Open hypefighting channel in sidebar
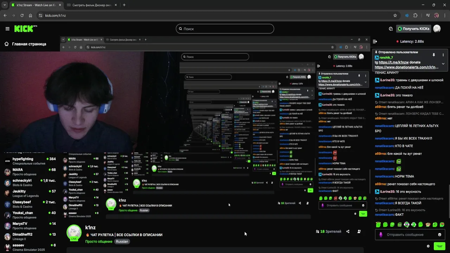The width and height of the screenshot is (450, 253). [x=30, y=161]
